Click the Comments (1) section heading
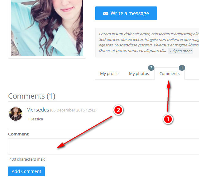This screenshot has width=199, height=180. pyautogui.click(x=32, y=96)
